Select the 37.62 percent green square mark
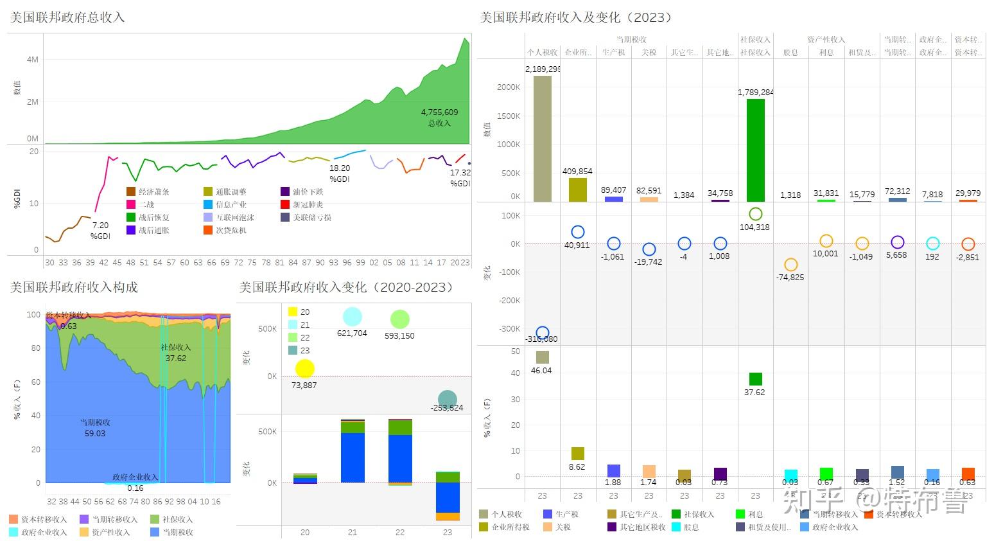The height and width of the screenshot is (541, 994). pyautogui.click(x=756, y=379)
